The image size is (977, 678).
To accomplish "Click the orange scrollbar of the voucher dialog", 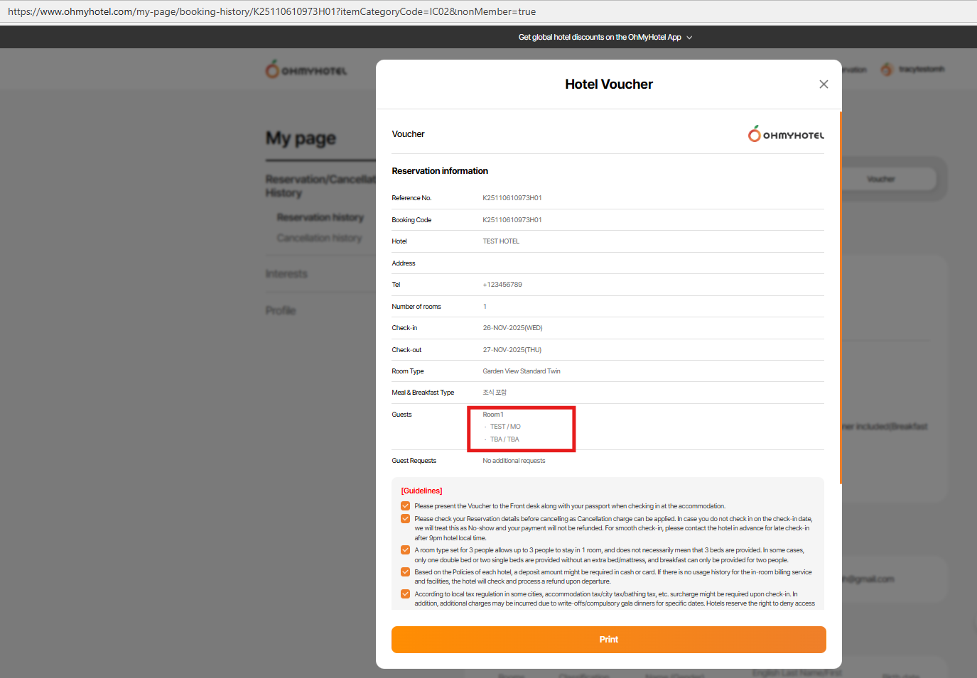I will tap(841, 298).
